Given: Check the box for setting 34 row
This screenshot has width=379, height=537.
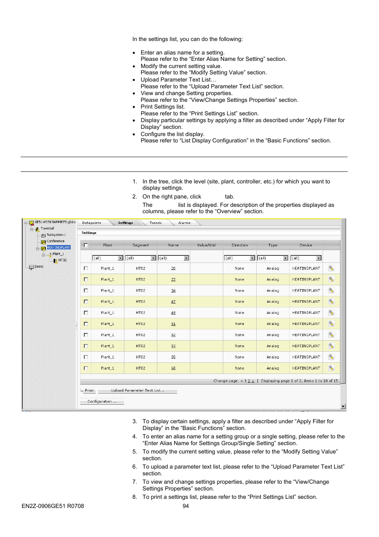Looking at the screenshot, I should click(x=86, y=291).
